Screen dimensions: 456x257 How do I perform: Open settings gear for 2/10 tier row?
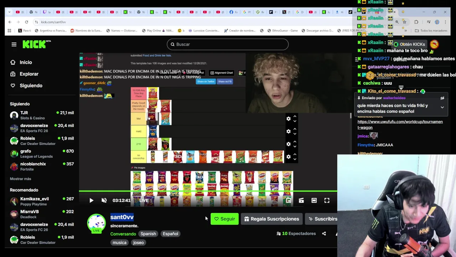point(289,144)
